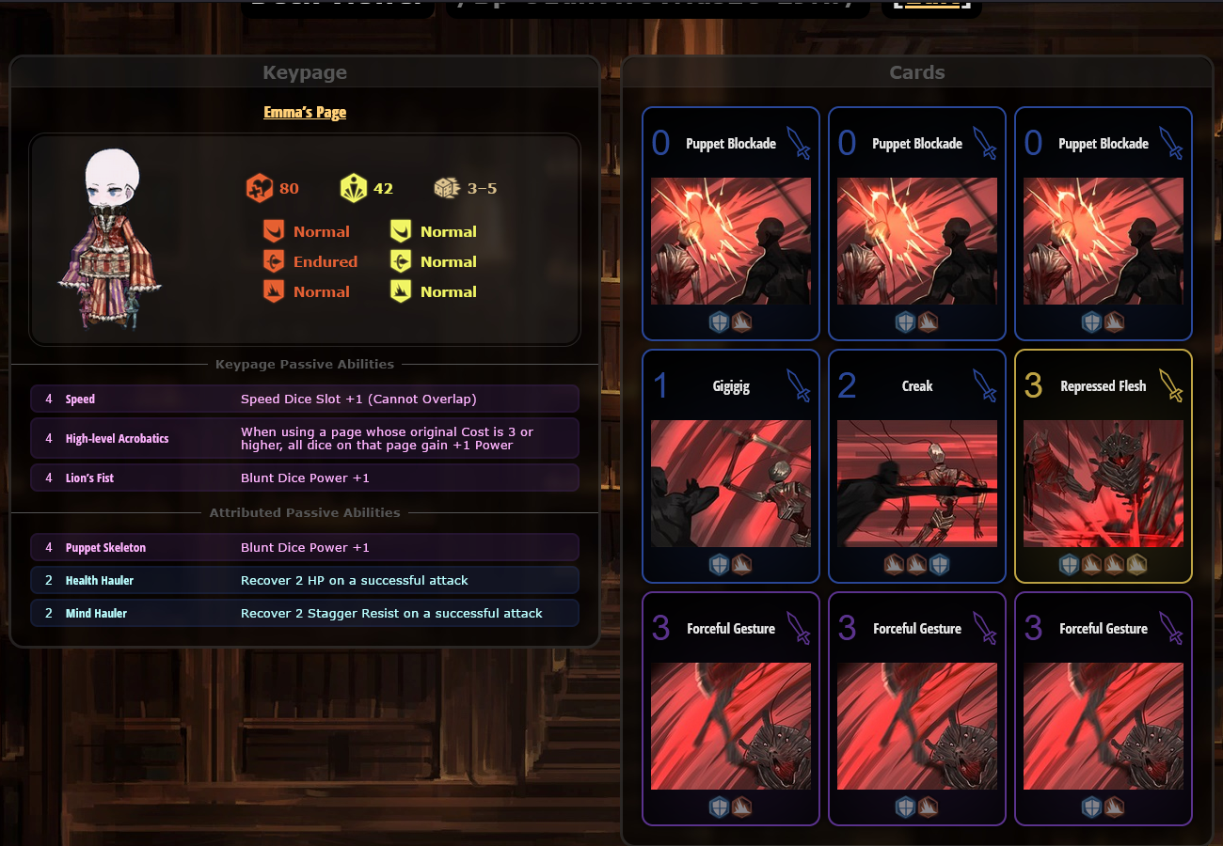Select the Mind Hauler passive row
Screen dimensions: 1223x846
coord(305,613)
